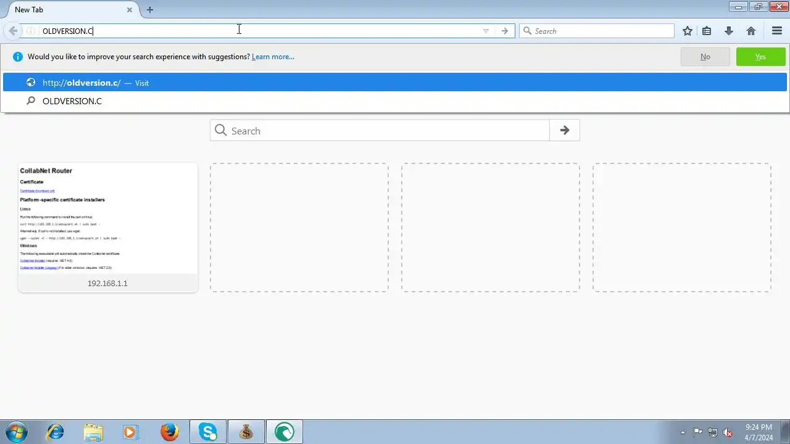Accept search suggestions with Yes
The height and width of the screenshot is (444, 790).
click(x=760, y=57)
